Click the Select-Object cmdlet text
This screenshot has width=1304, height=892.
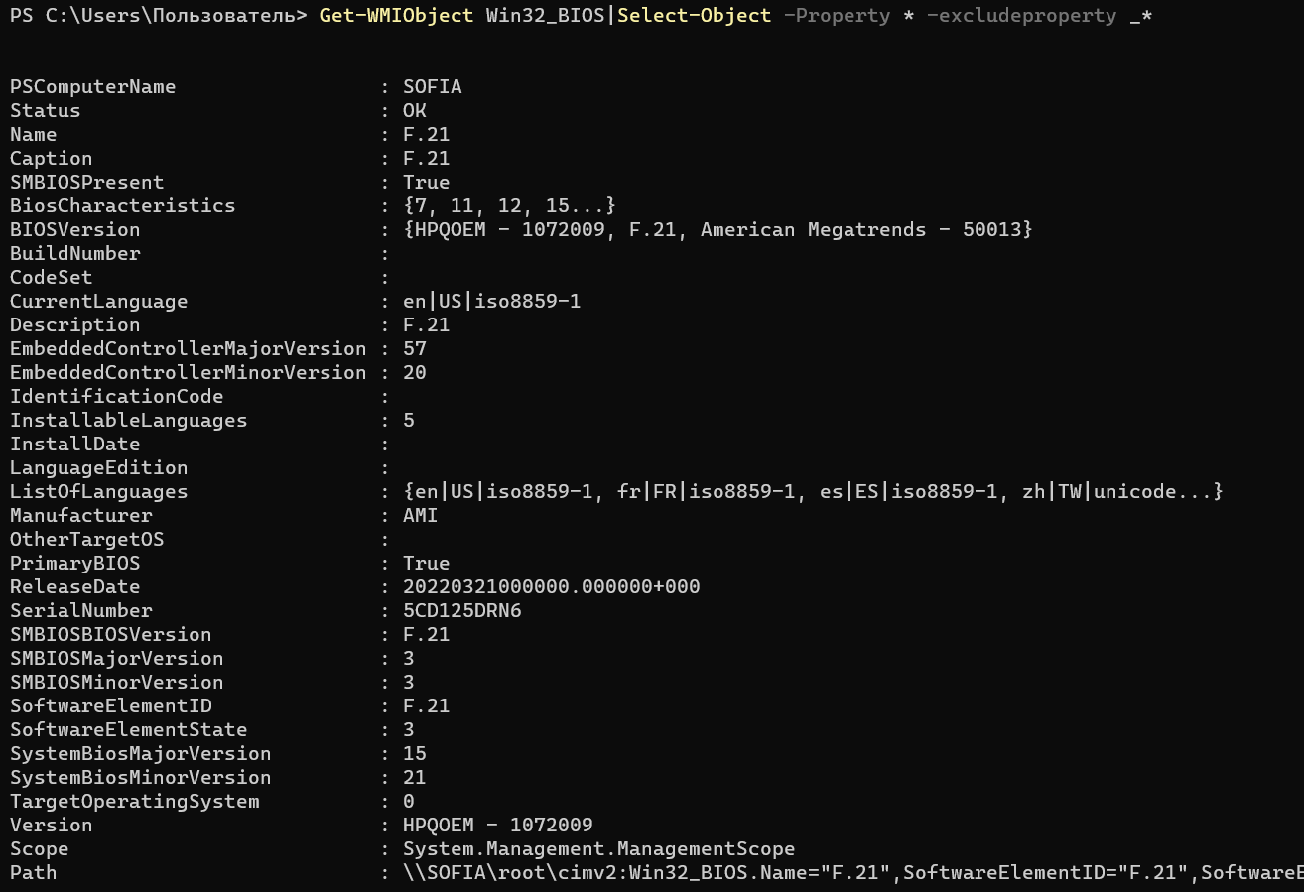[694, 16]
